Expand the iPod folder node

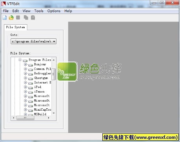(x=25, y=87)
